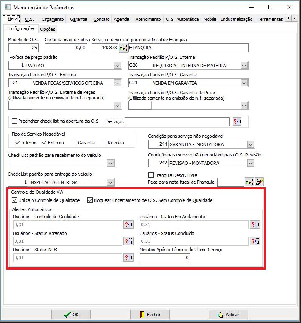Enable Franquia Descr. Livre
Screen dimensions: 301x323
pyautogui.click(x=151, y=175)
